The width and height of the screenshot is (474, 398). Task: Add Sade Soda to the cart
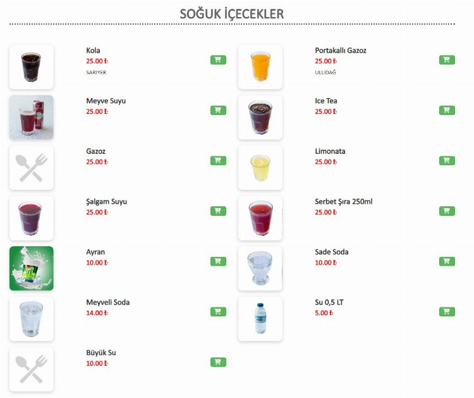[447, 261]
